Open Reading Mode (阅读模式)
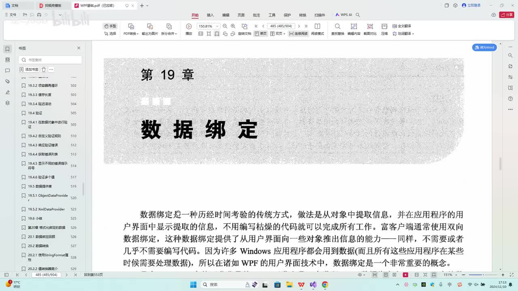This screenshot has width=518, height=291. [317, 29]
